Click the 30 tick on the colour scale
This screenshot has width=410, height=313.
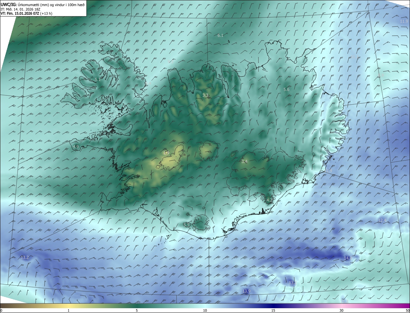[x=341, y=310]
